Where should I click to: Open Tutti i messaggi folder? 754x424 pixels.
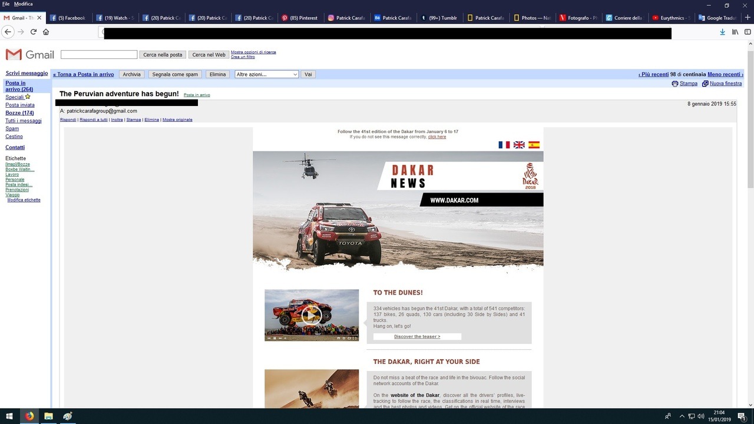tap(24, 121)
